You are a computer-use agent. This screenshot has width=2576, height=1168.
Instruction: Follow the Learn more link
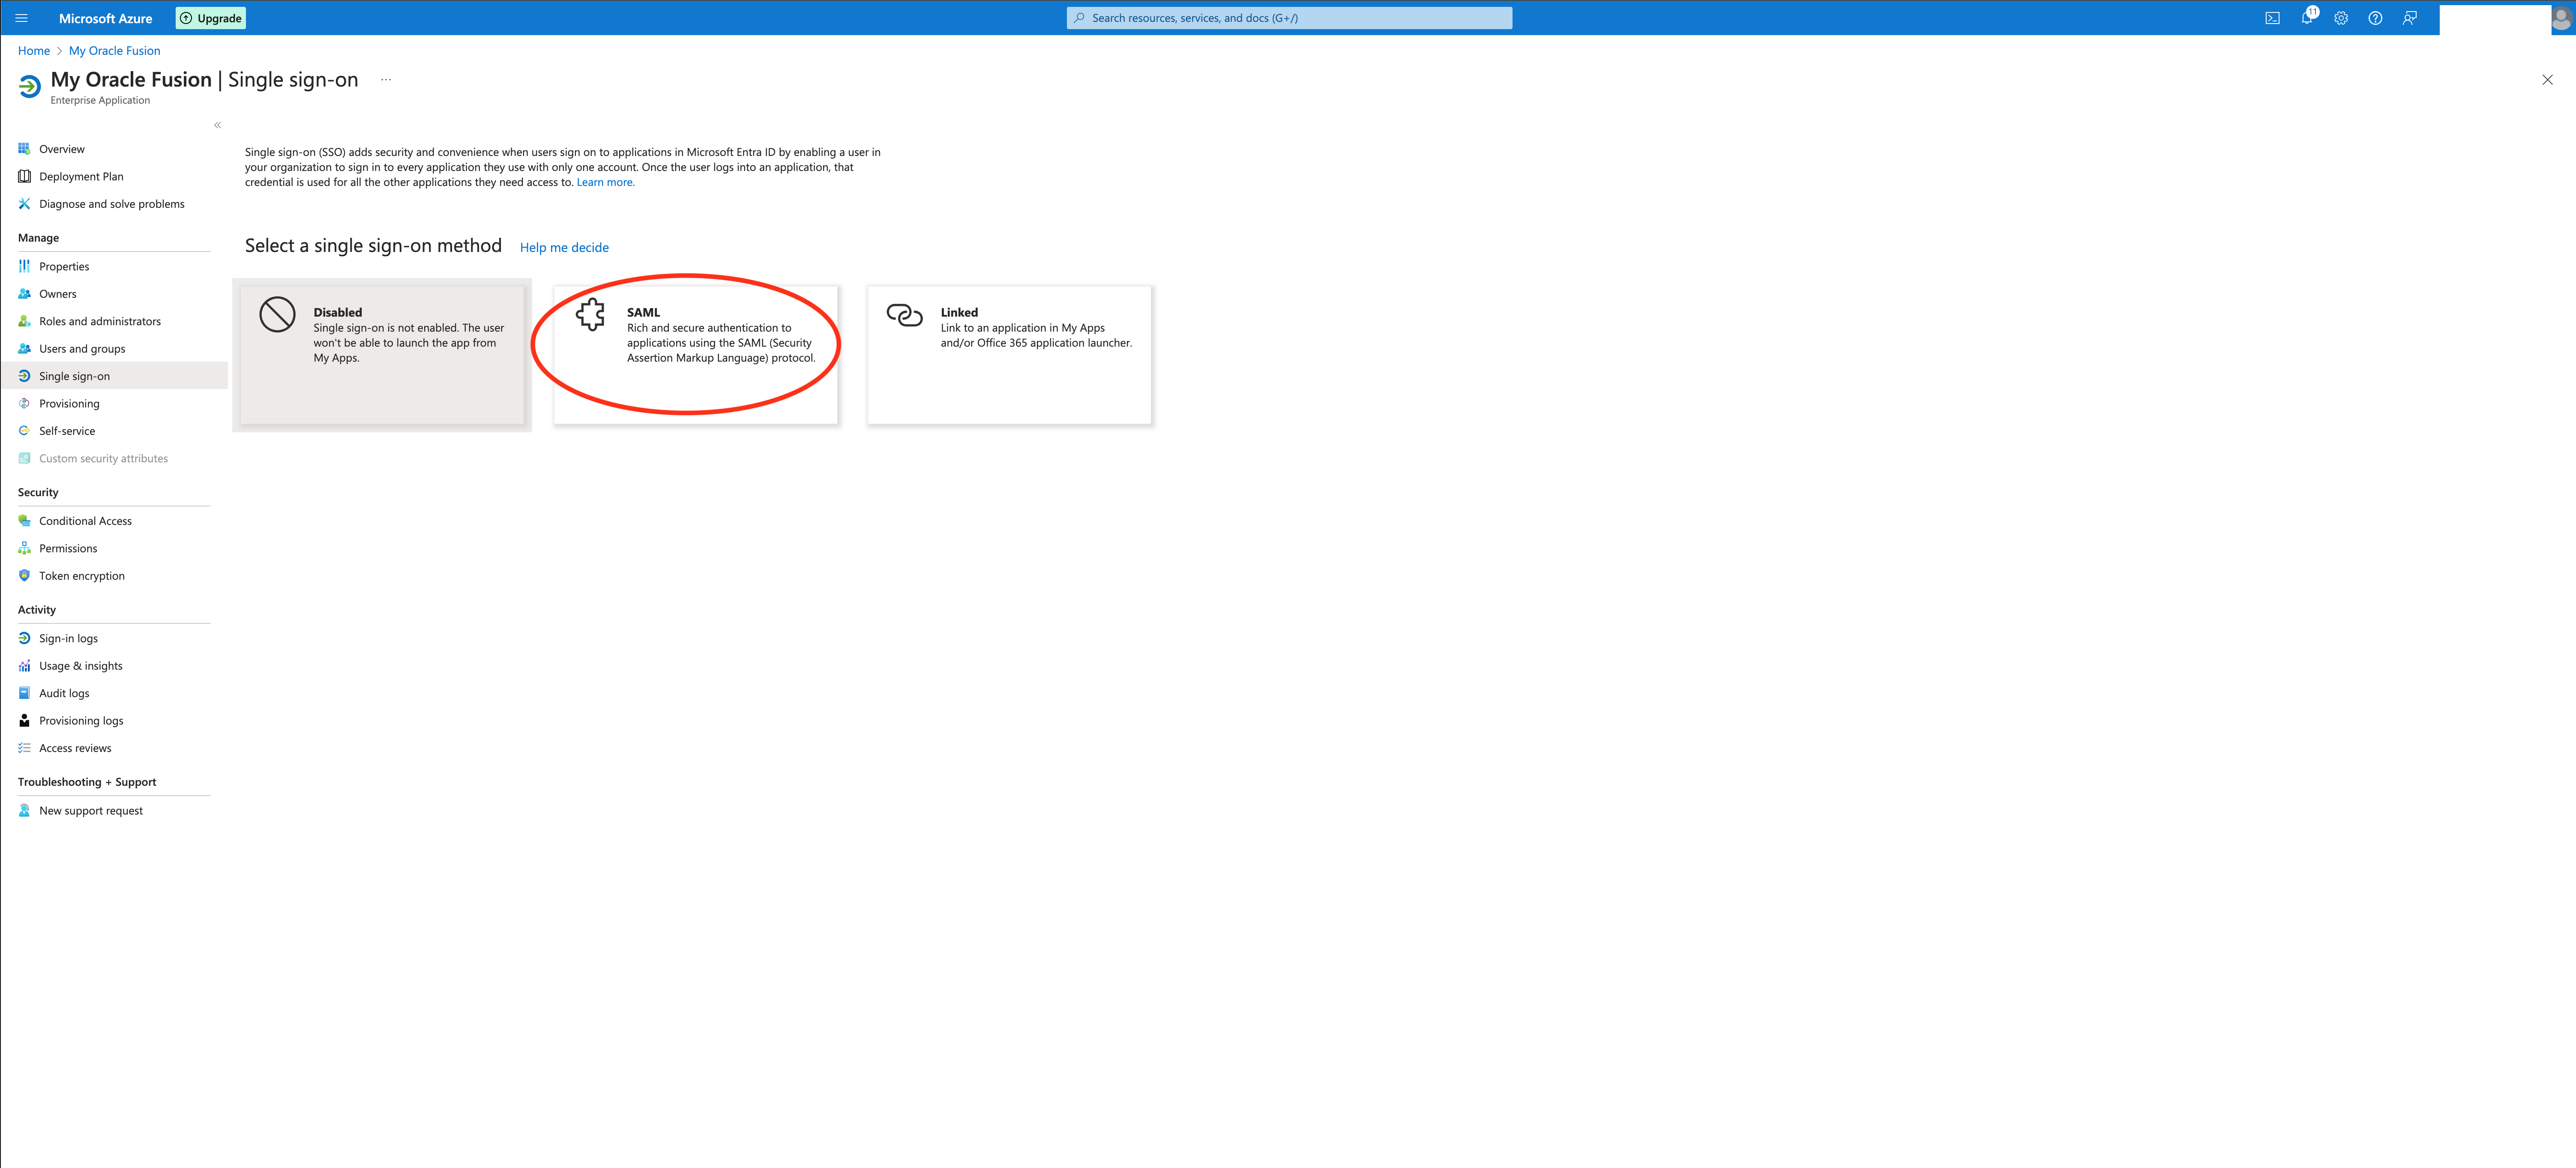[x=605, y=182]
